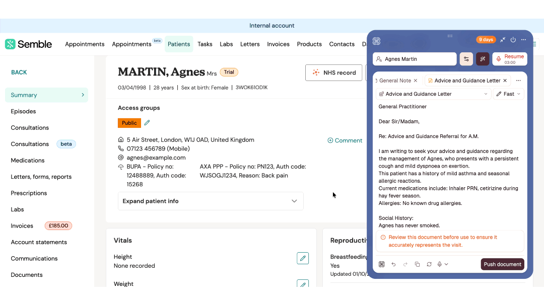
Task: Open the Labs top navigation item
Action: pos(226,44)
